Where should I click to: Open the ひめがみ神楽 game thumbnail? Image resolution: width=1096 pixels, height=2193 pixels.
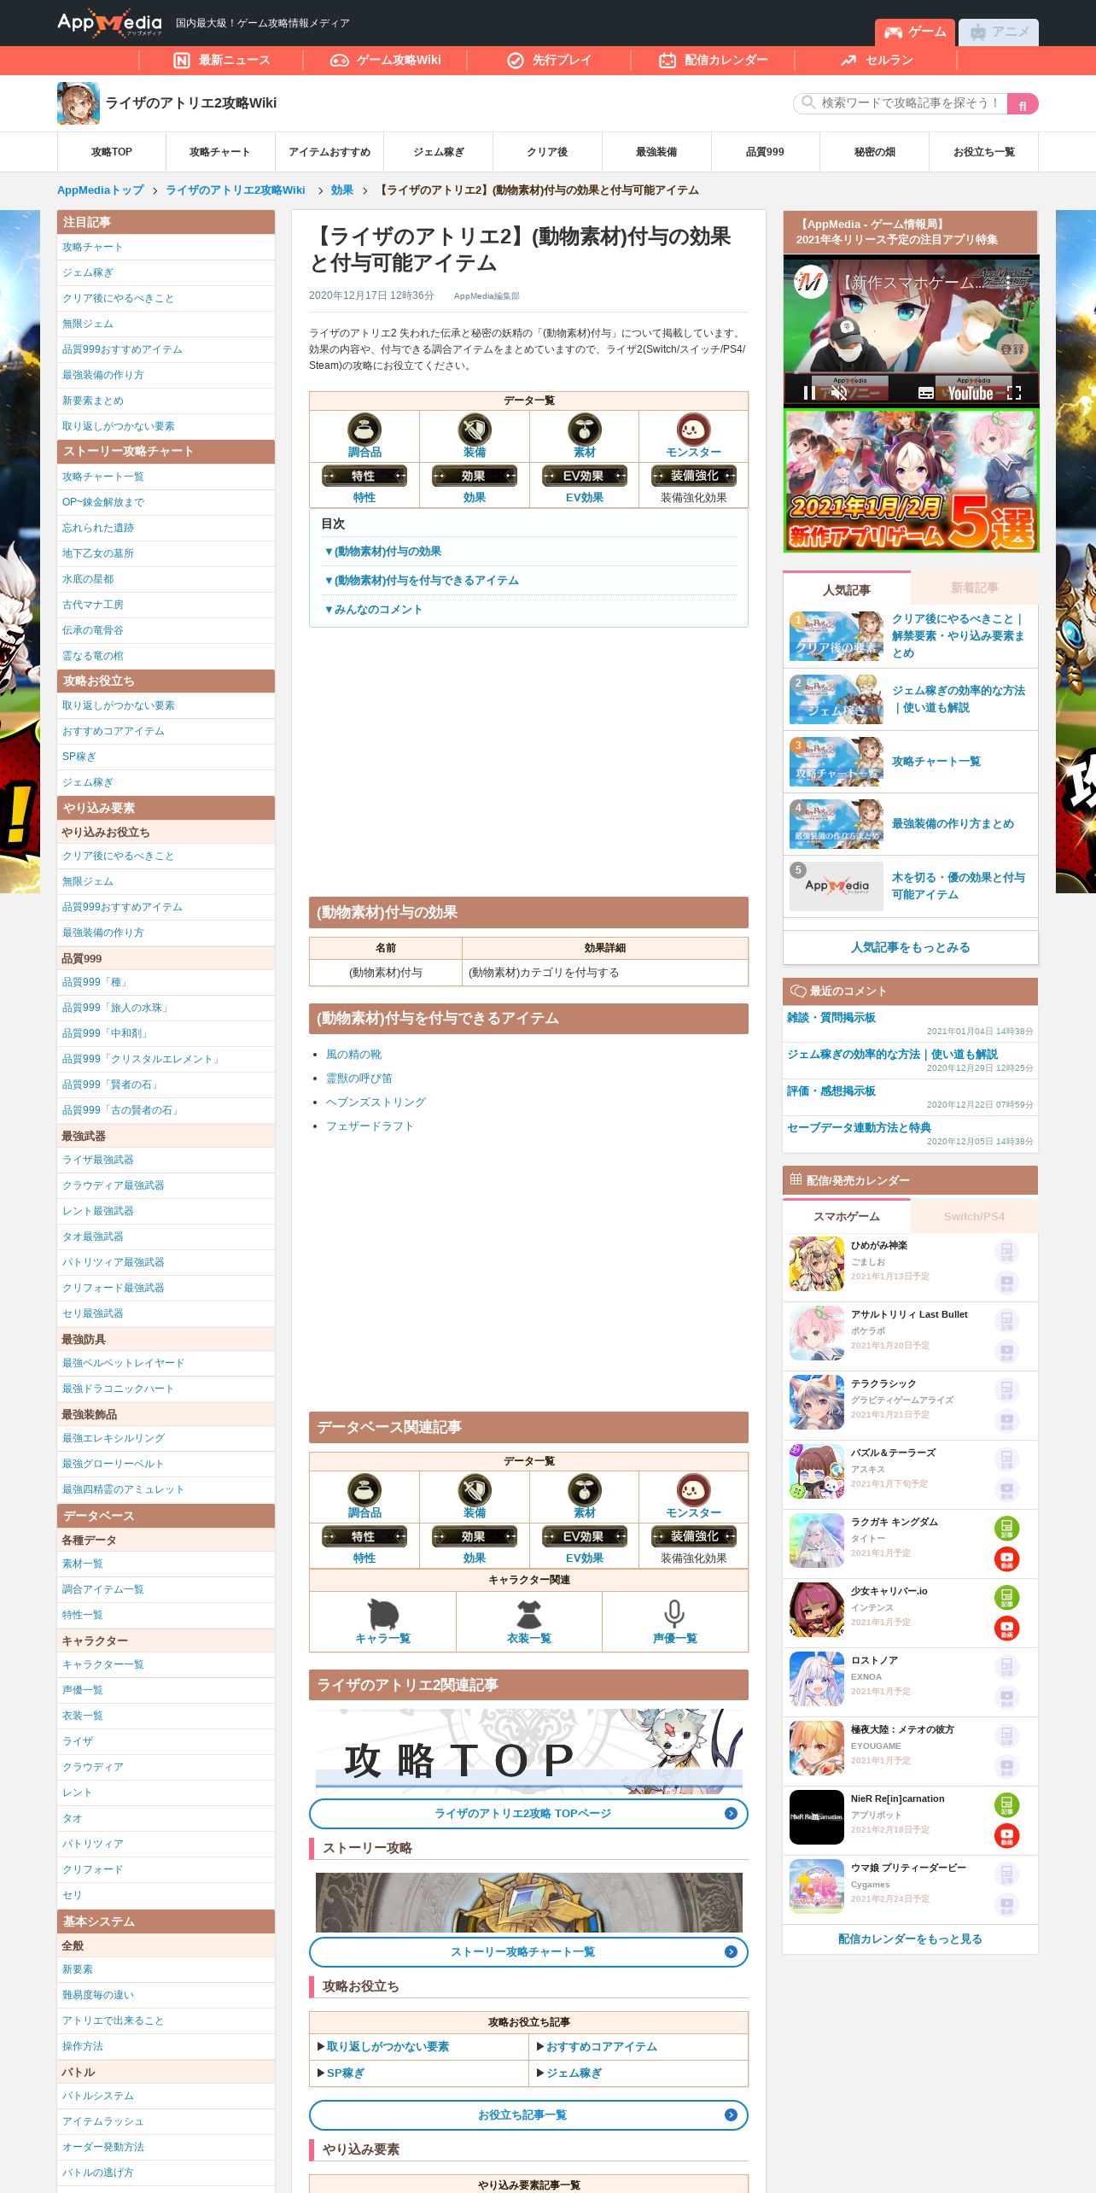[817, 1264]
